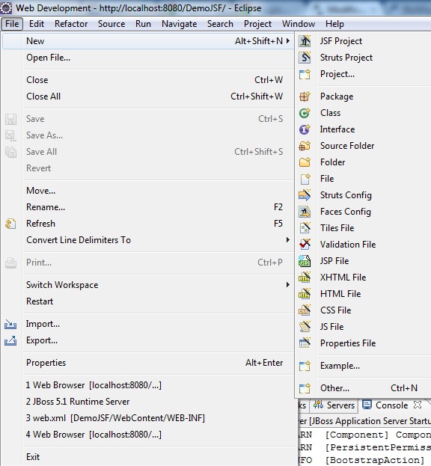431x466 pixels.
Task: Click the Validation File checkmark icon
Action: (305, 245)
